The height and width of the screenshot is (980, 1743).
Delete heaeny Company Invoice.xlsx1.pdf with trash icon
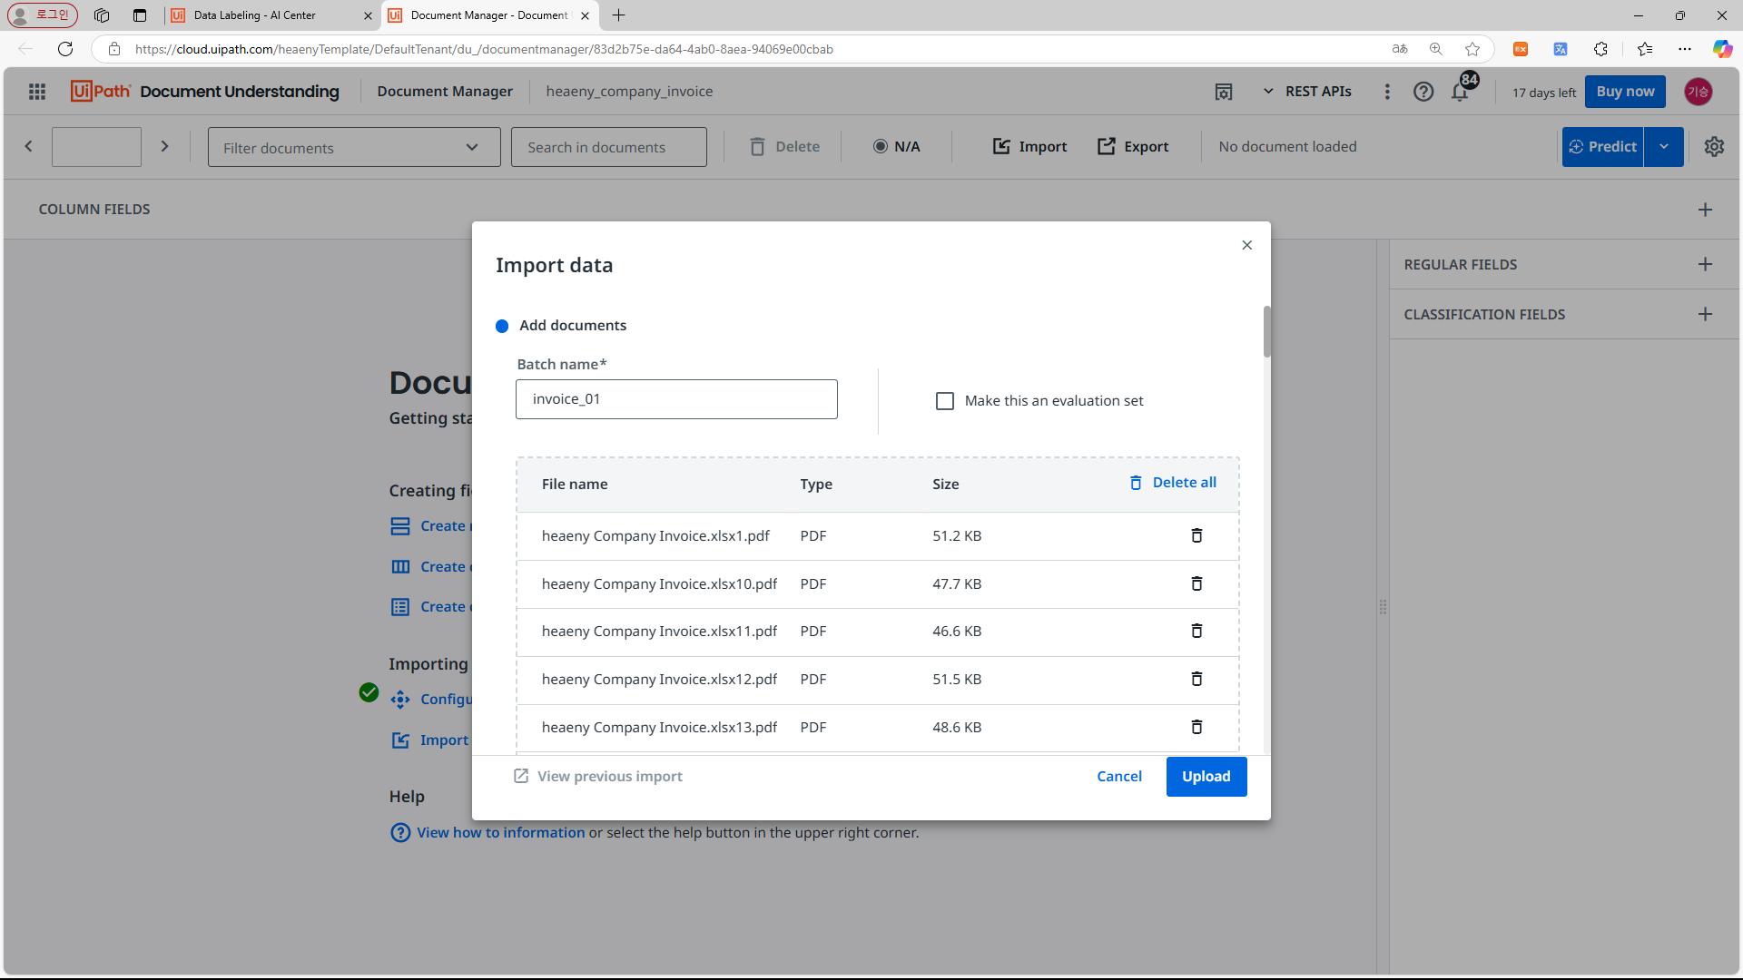1196,535
